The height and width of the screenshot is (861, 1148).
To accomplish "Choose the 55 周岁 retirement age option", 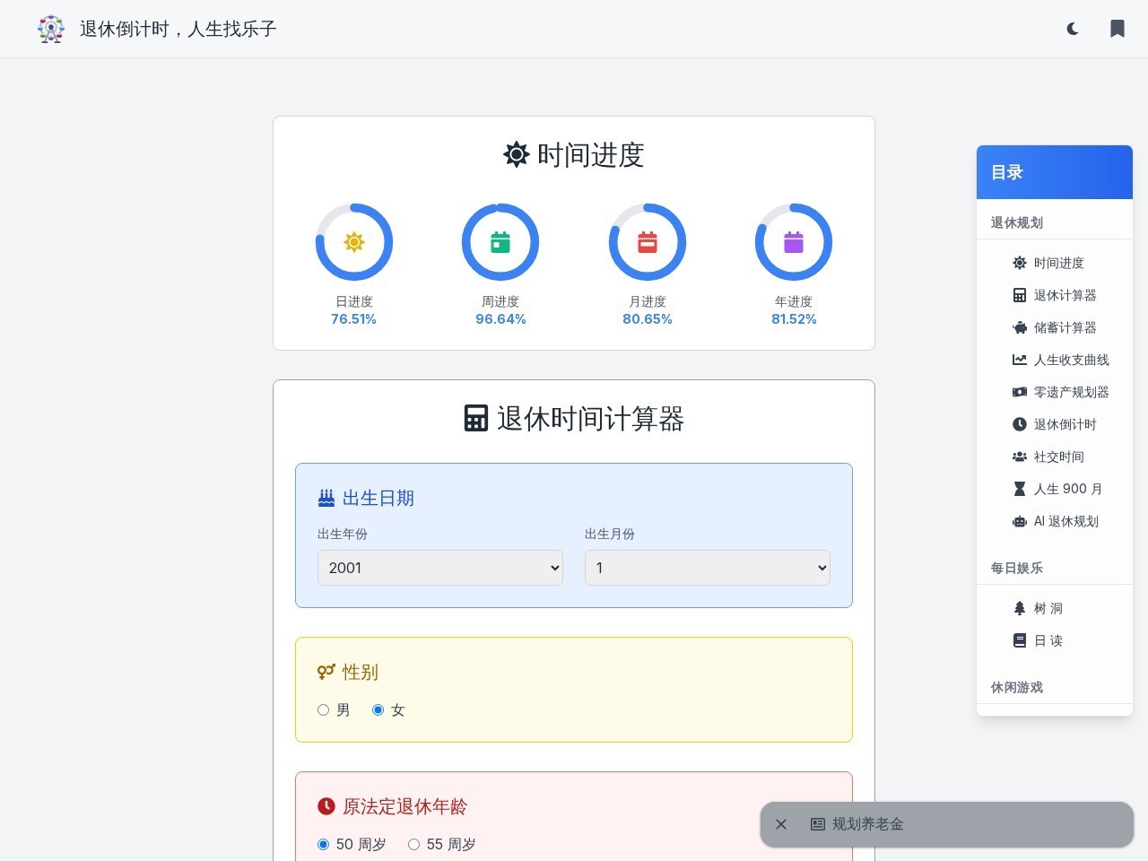I will pos(413,844).
